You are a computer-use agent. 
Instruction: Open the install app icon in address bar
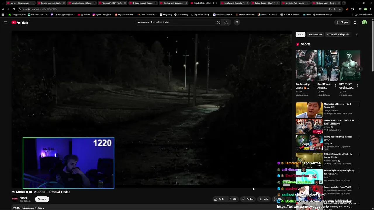(x=330, y=9)
